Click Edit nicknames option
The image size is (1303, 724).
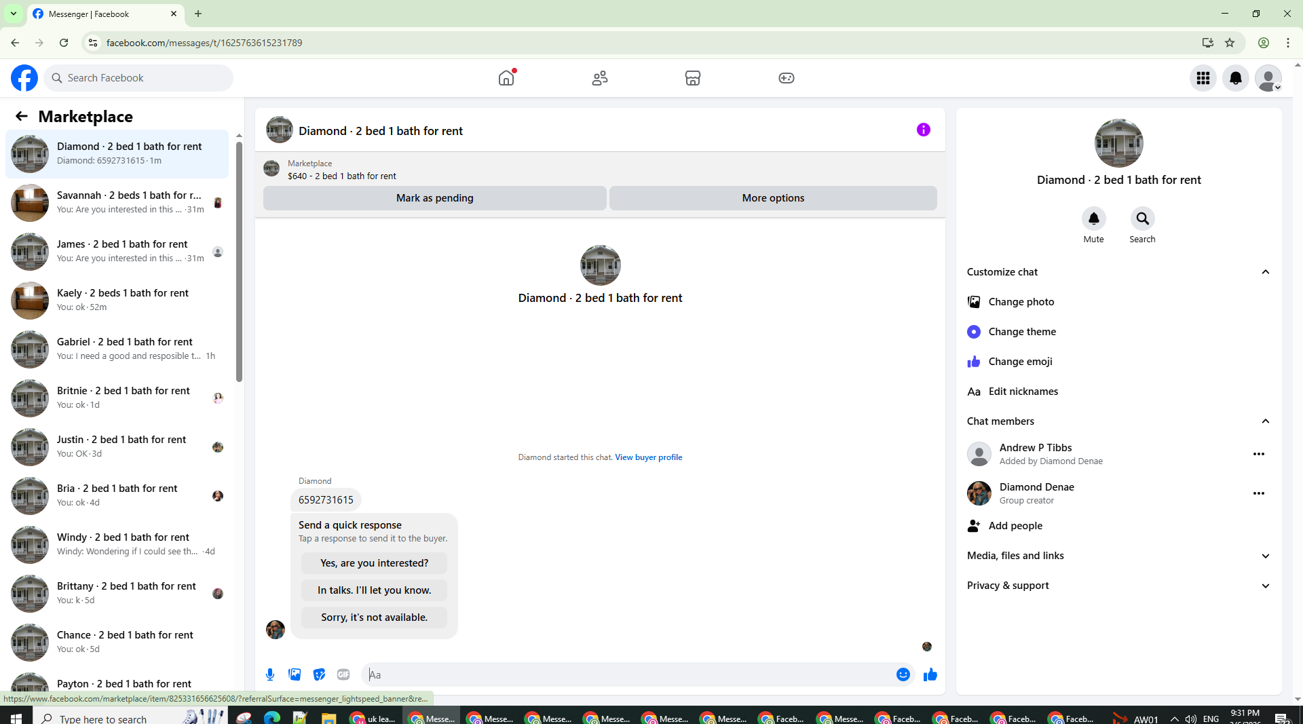pyautogui.click(x=1118, y=392)
